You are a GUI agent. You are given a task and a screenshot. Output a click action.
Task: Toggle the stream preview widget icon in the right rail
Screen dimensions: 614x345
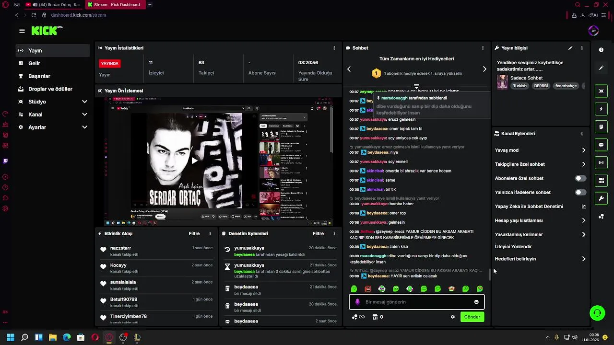coord(601,91)
